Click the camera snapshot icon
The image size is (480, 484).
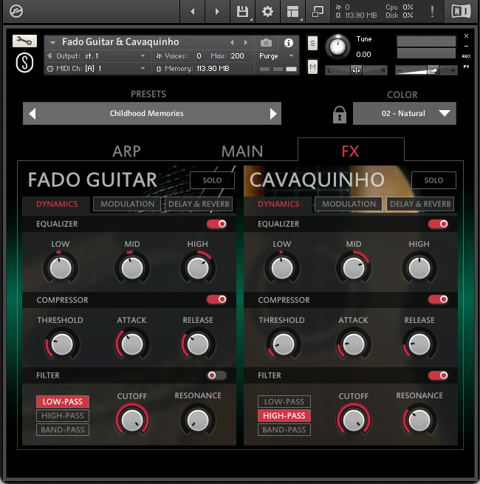(x=266, y=43)
